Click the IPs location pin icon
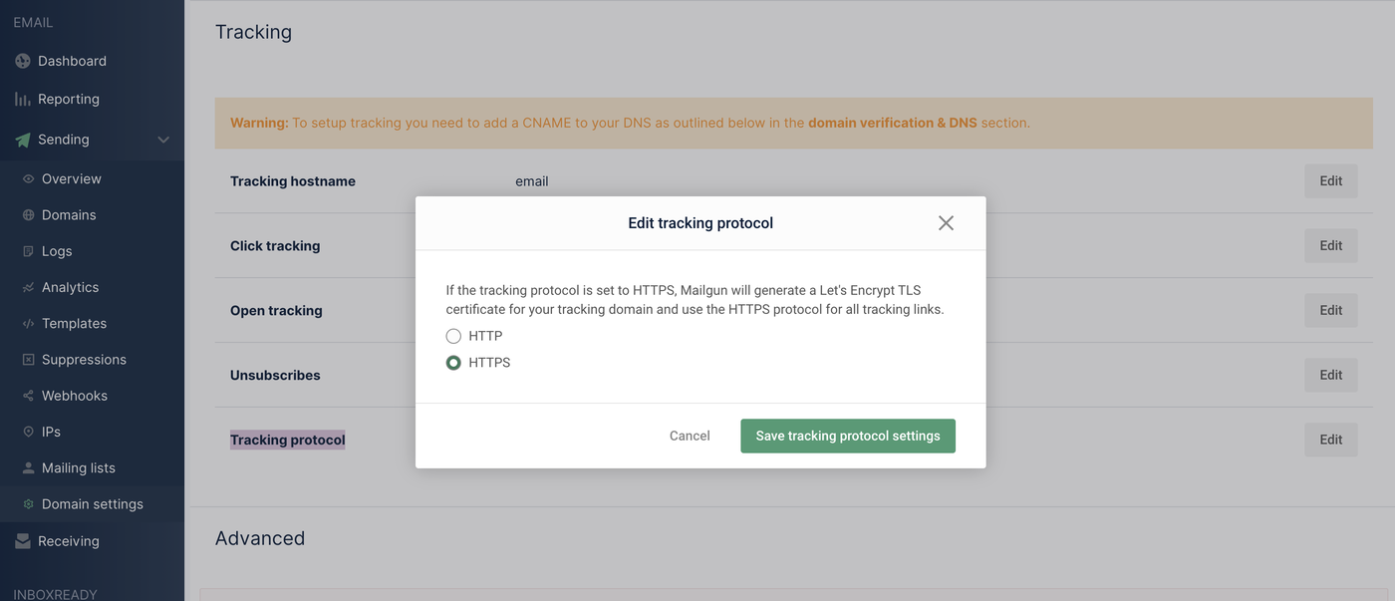Screen dimensions: 1395x601 [x=29, y=433]
